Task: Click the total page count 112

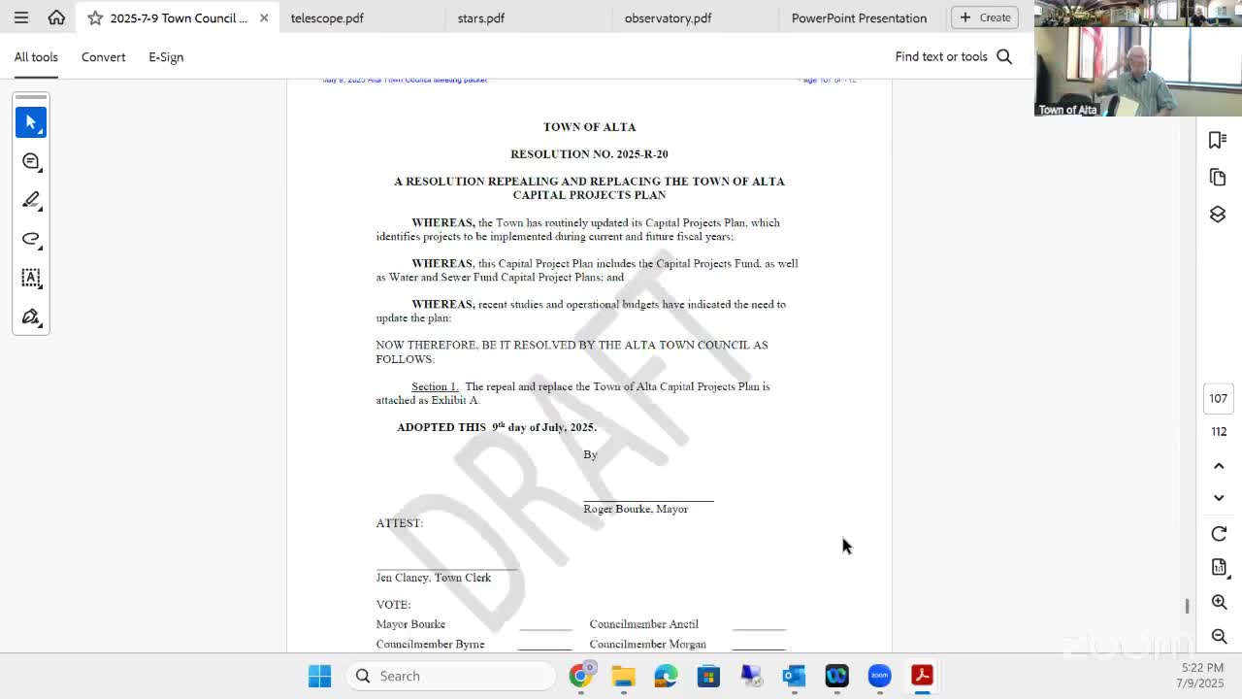Action: point(1219,432)
